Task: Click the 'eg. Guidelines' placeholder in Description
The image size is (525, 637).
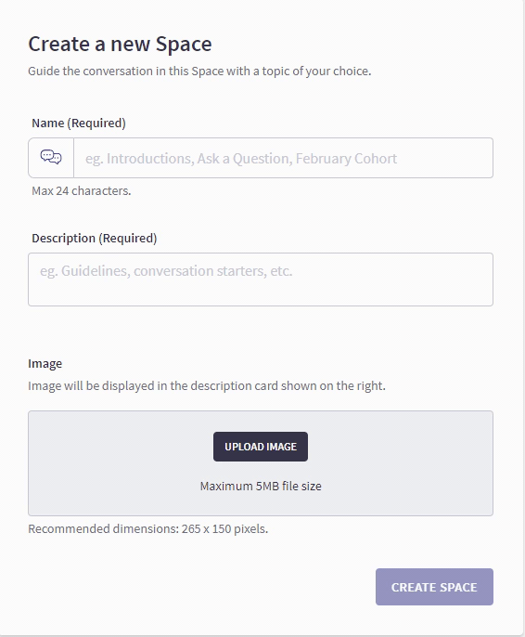Action: 166,271
